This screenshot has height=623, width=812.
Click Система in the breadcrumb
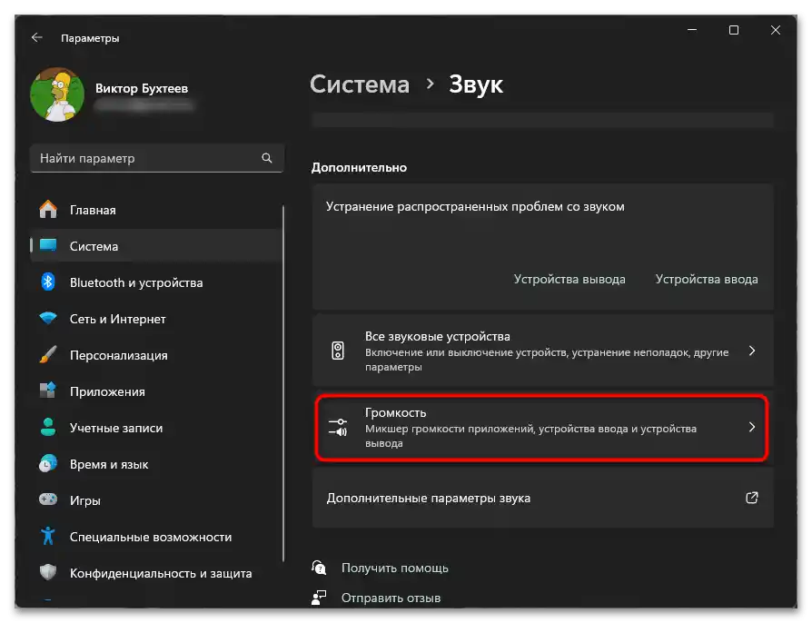[x=359, y=84]
